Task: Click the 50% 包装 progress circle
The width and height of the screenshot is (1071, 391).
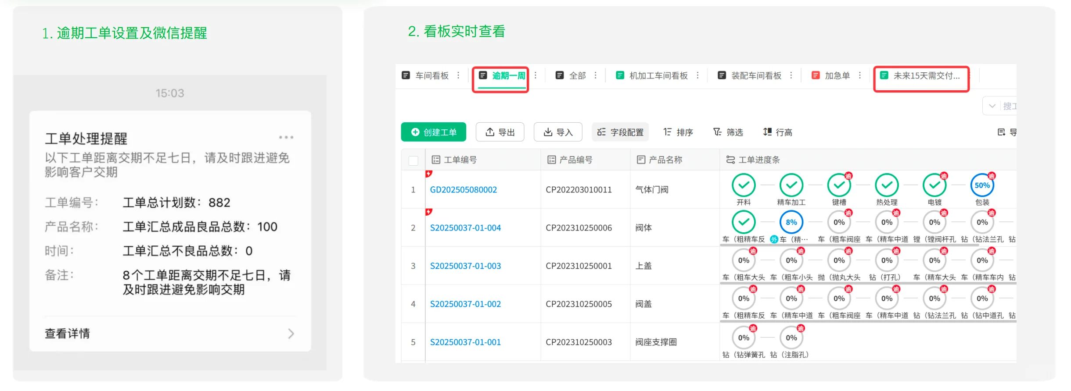Action: point(982,185)
